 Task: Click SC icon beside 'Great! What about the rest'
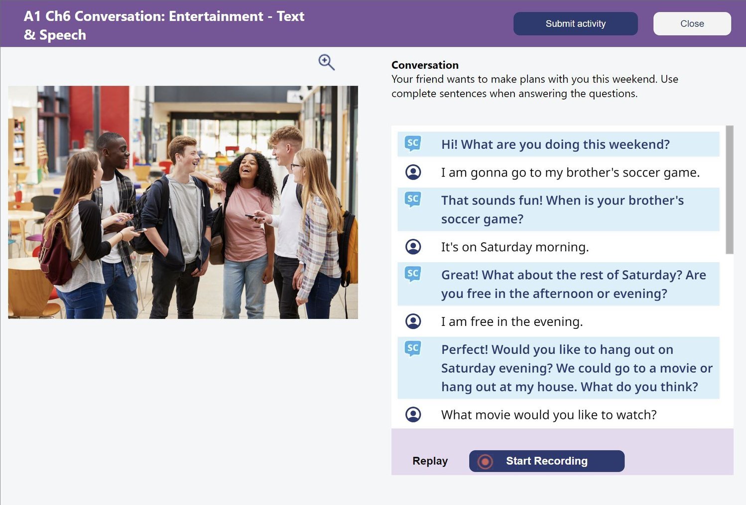coord(413,274)
